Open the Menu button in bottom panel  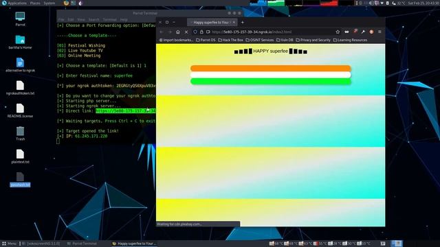click(9, 244)
